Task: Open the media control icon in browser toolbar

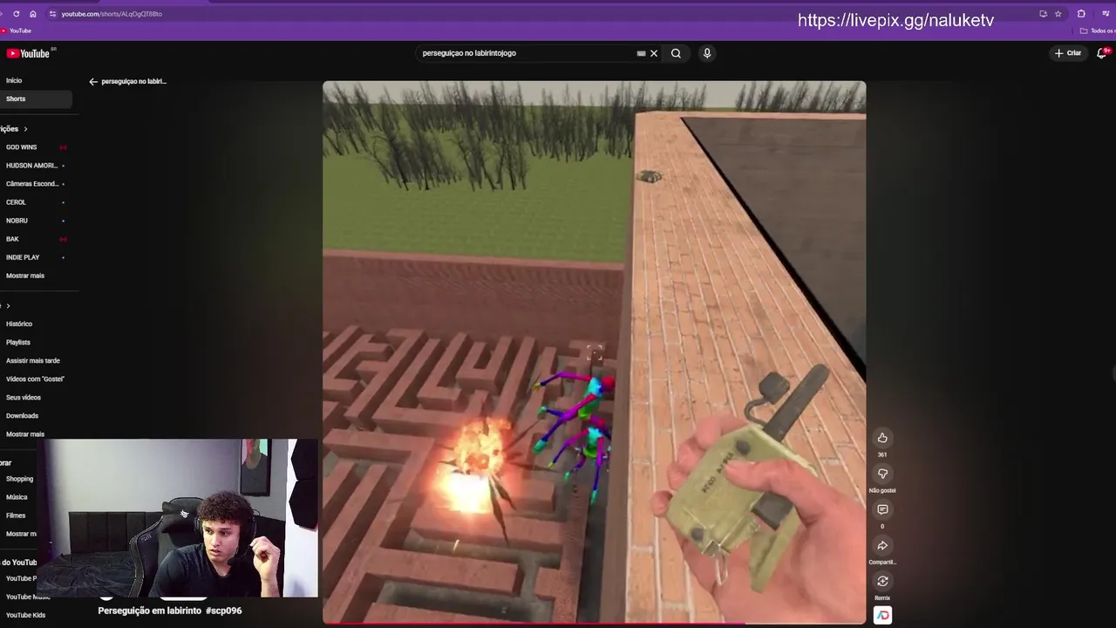Action: (x=1106, y=14)
